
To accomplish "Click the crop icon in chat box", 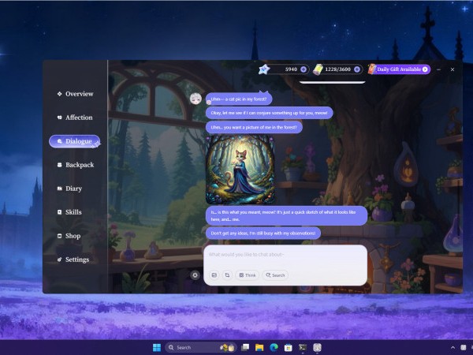I will coord(227,275).
